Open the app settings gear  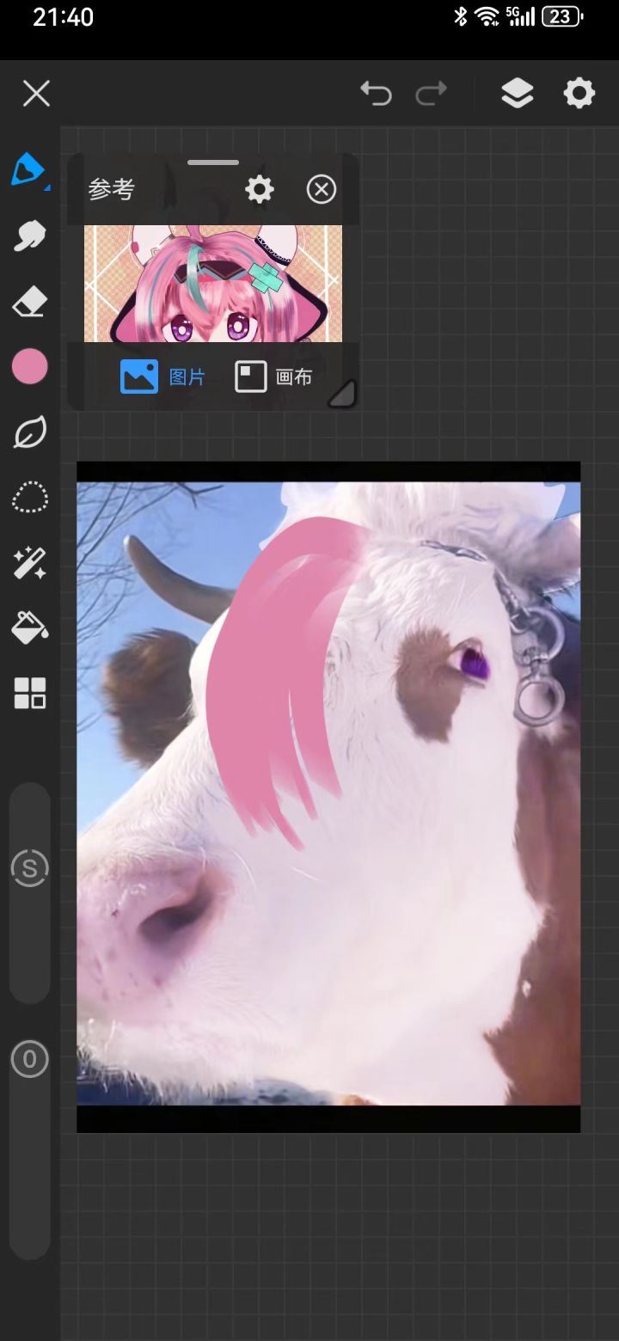point(579,93)
